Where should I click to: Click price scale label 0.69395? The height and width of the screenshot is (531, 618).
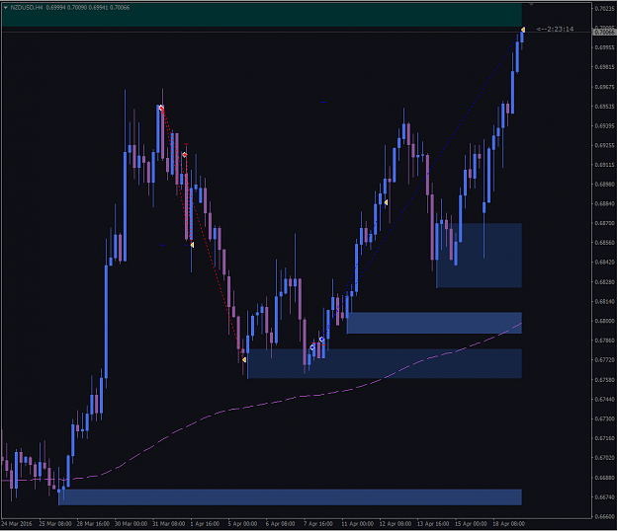click(x=604, y=126)
